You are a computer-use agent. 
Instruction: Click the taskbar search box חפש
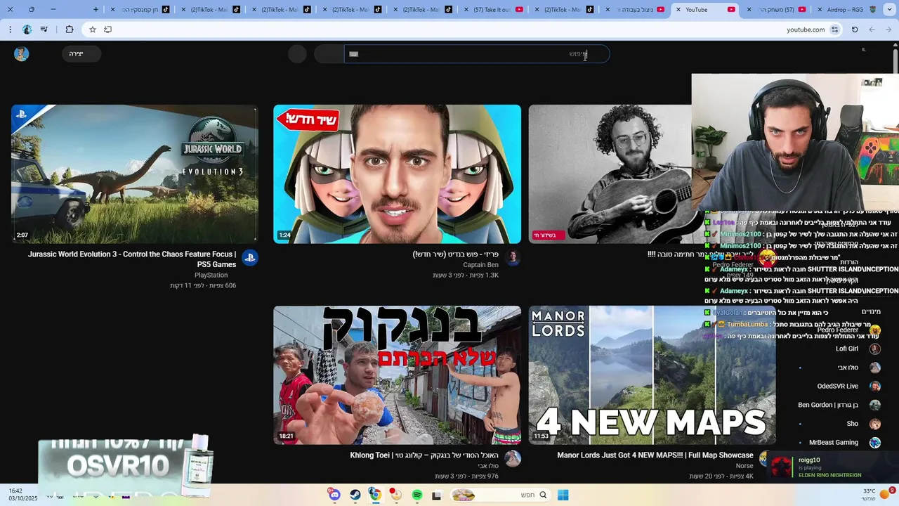500,495
